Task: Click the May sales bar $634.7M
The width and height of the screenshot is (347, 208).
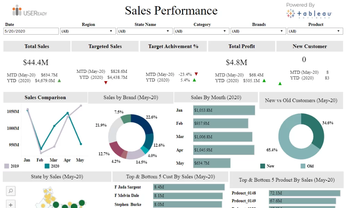Action: tap(212, 163)
